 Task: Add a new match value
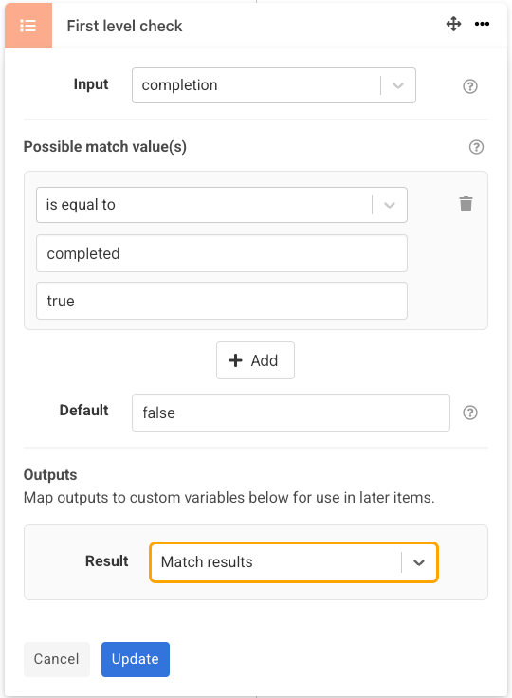coord(255,360)
